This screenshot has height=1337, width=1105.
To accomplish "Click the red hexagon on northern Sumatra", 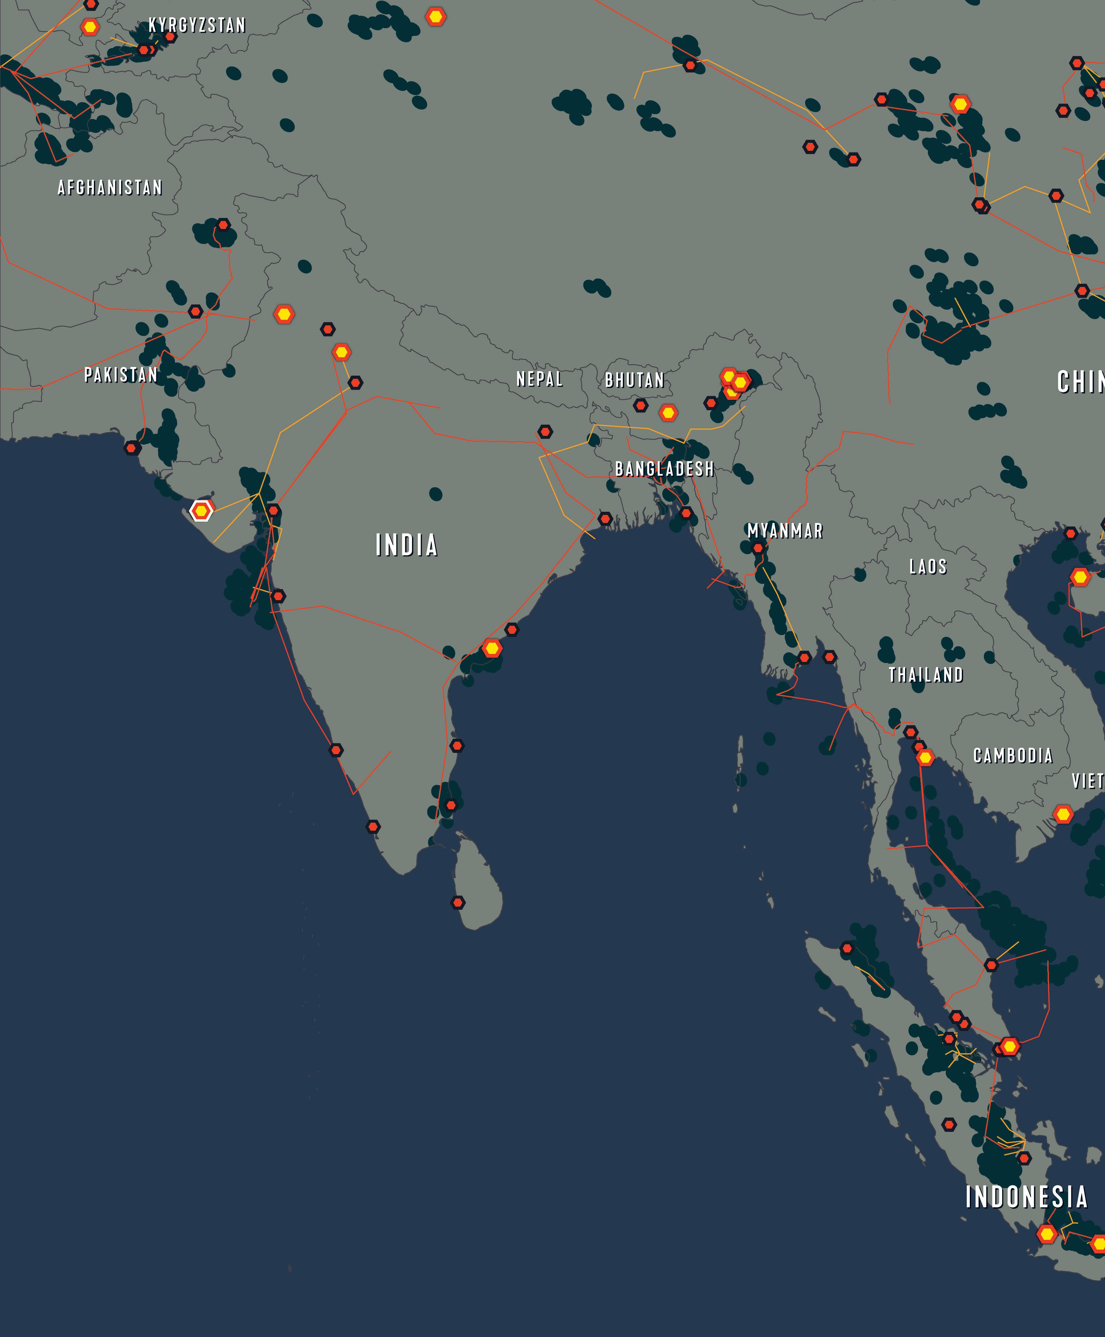I will [846, 948].
